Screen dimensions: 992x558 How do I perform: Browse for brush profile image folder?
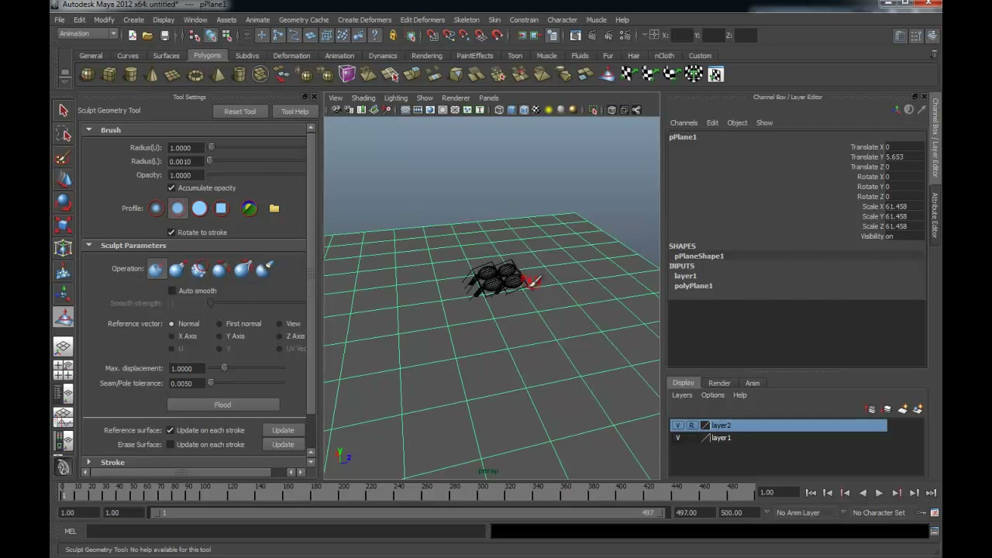[x=274, y=208]
